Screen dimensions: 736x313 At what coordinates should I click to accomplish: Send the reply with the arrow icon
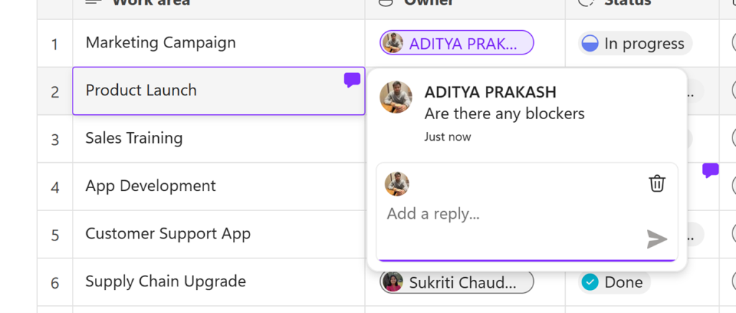coord(657,239)
